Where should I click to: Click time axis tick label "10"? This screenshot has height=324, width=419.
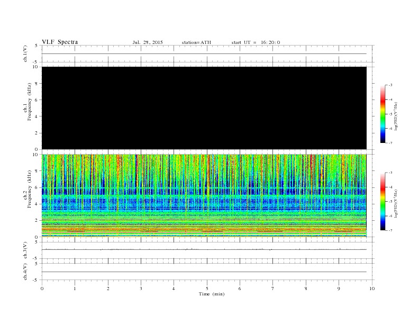tap(372, 289)
